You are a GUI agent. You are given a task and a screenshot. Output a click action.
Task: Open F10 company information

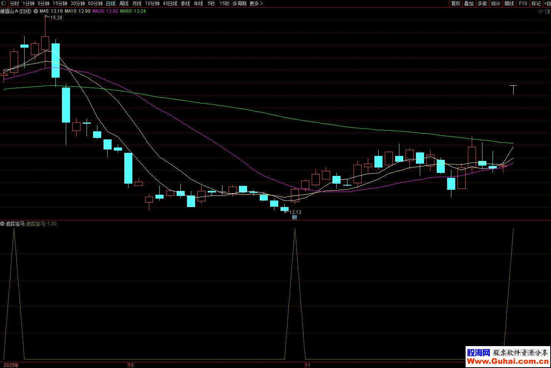[523, 3]
